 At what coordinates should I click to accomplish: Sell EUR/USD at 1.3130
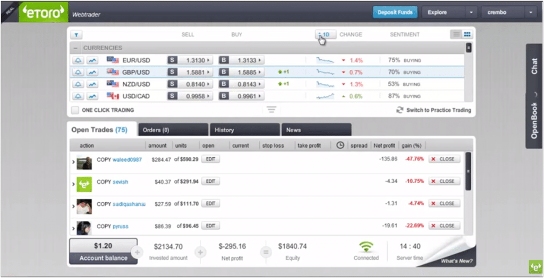[190, 60]
